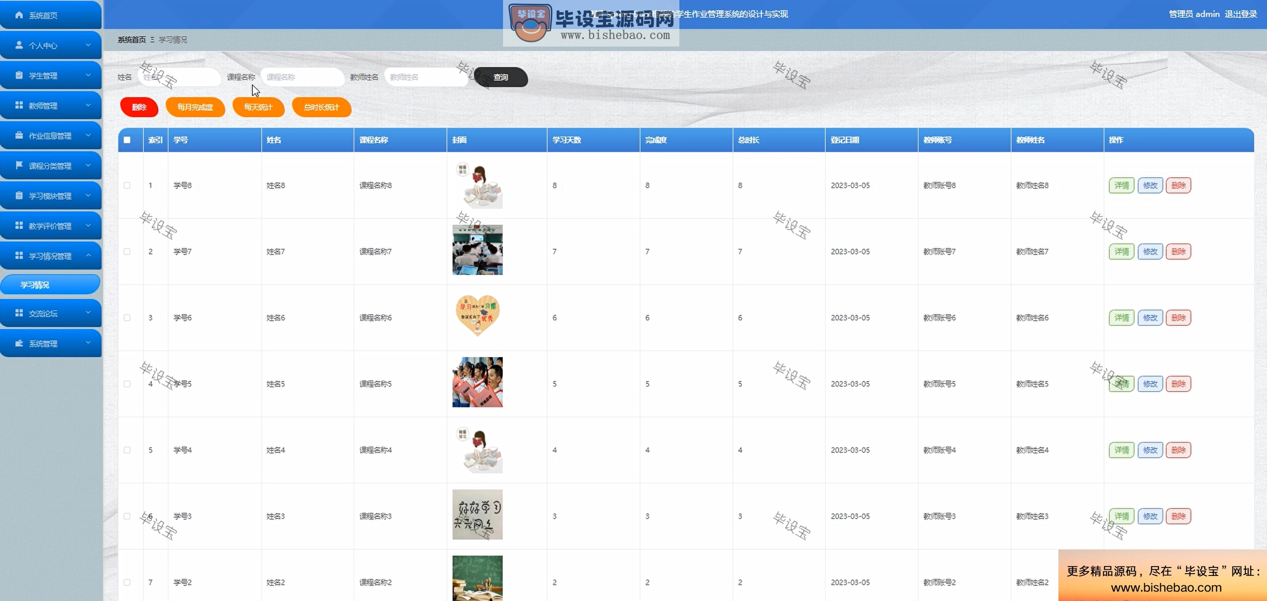The height and width of the screenshot is (601, 1267).
Task: Open the heart cover thumbnail for 课程名称6
Action: tap(478, 316)
